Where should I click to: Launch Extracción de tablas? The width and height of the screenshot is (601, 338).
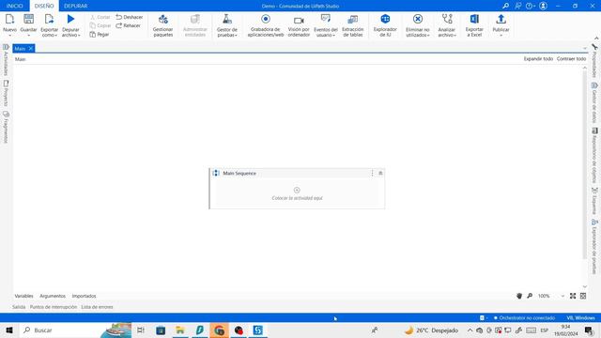(353, 25)
